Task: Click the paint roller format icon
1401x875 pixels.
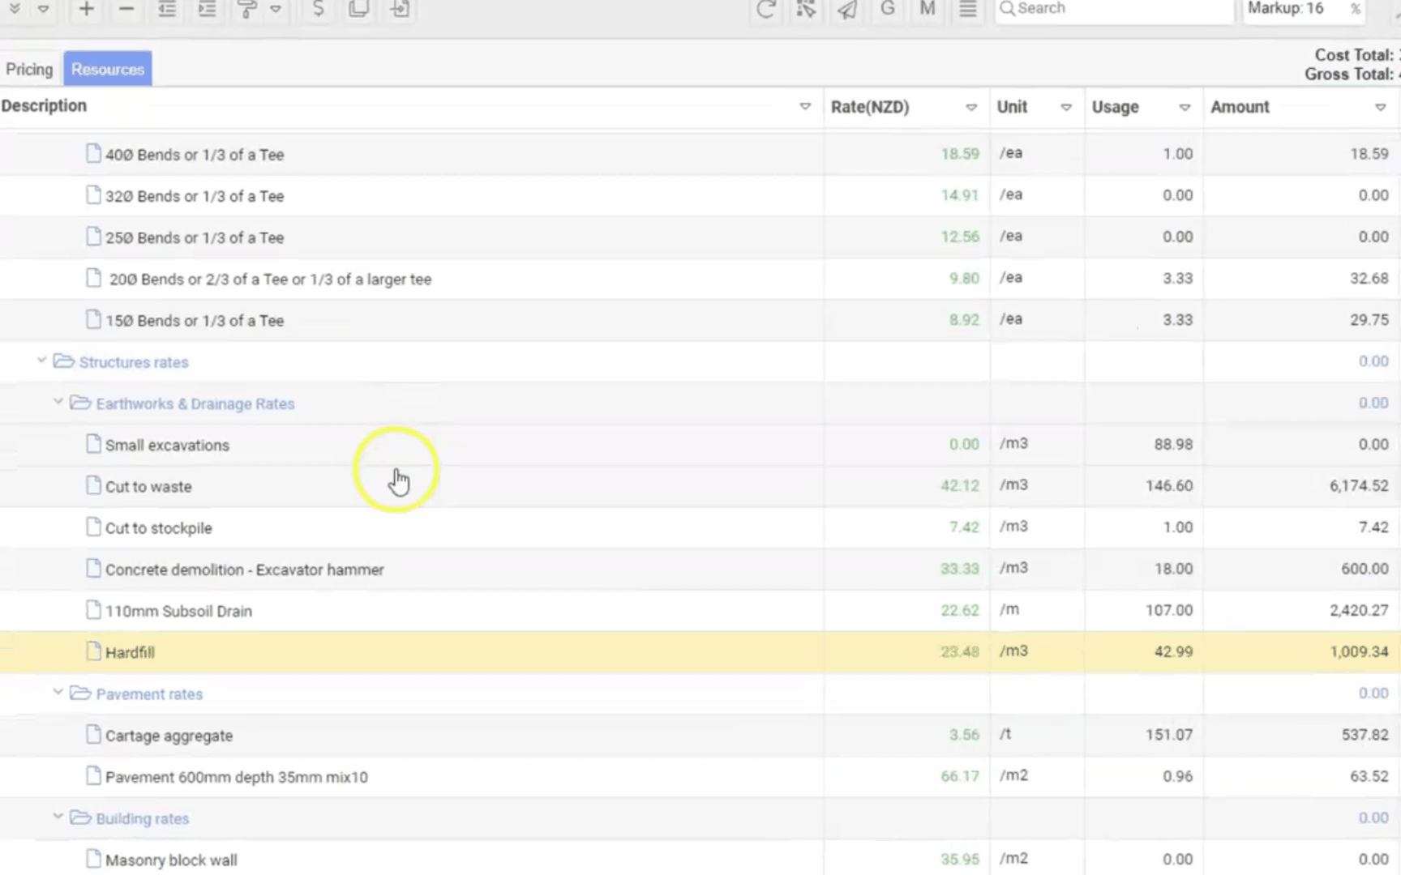Action: pyautogui.click(x=247, y=9)
